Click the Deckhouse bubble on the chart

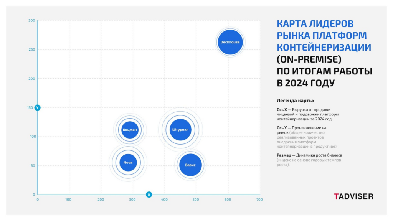point(230,42)
